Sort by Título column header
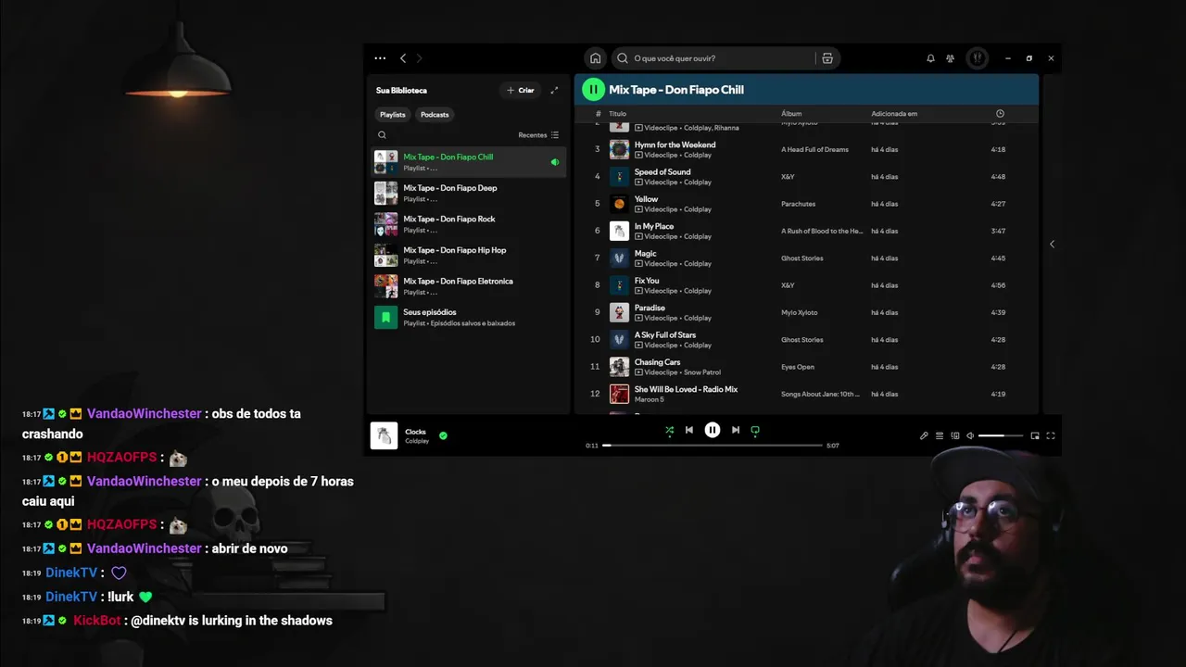Image resolution: width=1186 pixels, height=667 pixels. click(617, 114)
